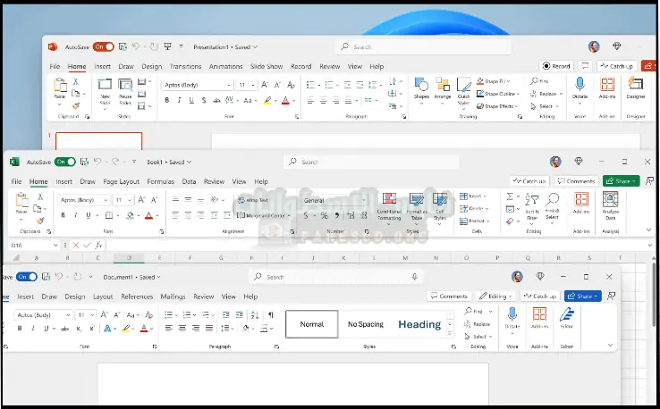The height and width of the screenshot is (409, 660).
Task: Click the Editor icon in Word
Action: pyautogui.click(x=566, y=316)
